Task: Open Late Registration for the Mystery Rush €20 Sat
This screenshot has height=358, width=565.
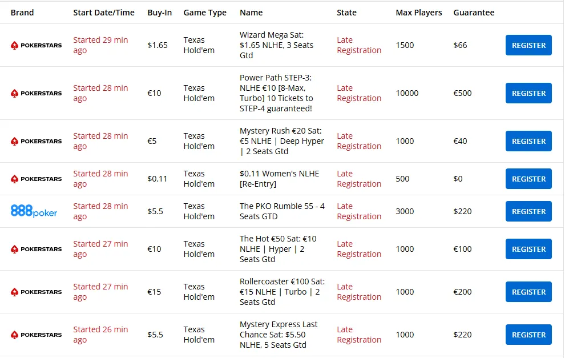Action: (358, 141)
